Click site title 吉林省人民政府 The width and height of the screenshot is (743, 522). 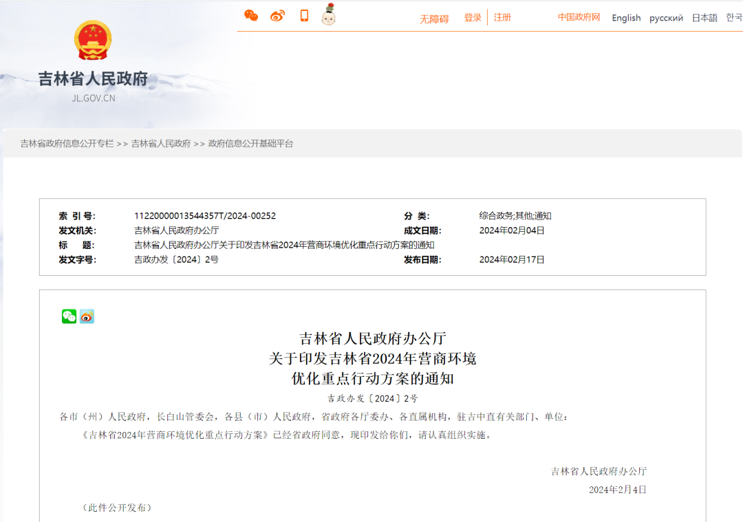tap(93, 78)
